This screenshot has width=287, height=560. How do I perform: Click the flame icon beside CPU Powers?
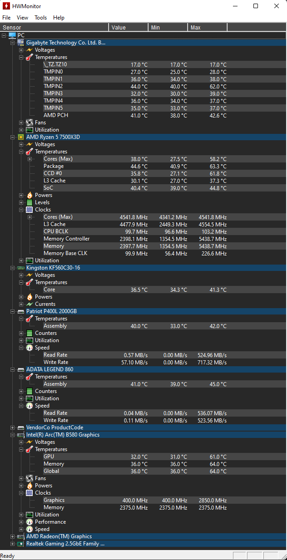[x=30, y=195]
